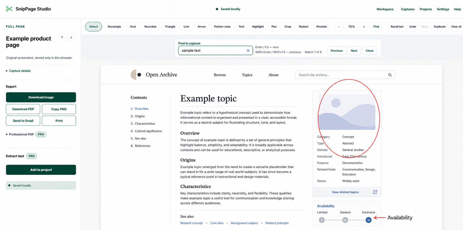Open the Projects page
The width and height of the screenshot is (463, 230).
pos(426,9)
